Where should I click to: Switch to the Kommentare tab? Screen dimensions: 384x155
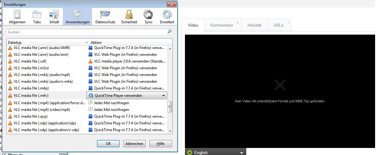click(x=223, y=25)
